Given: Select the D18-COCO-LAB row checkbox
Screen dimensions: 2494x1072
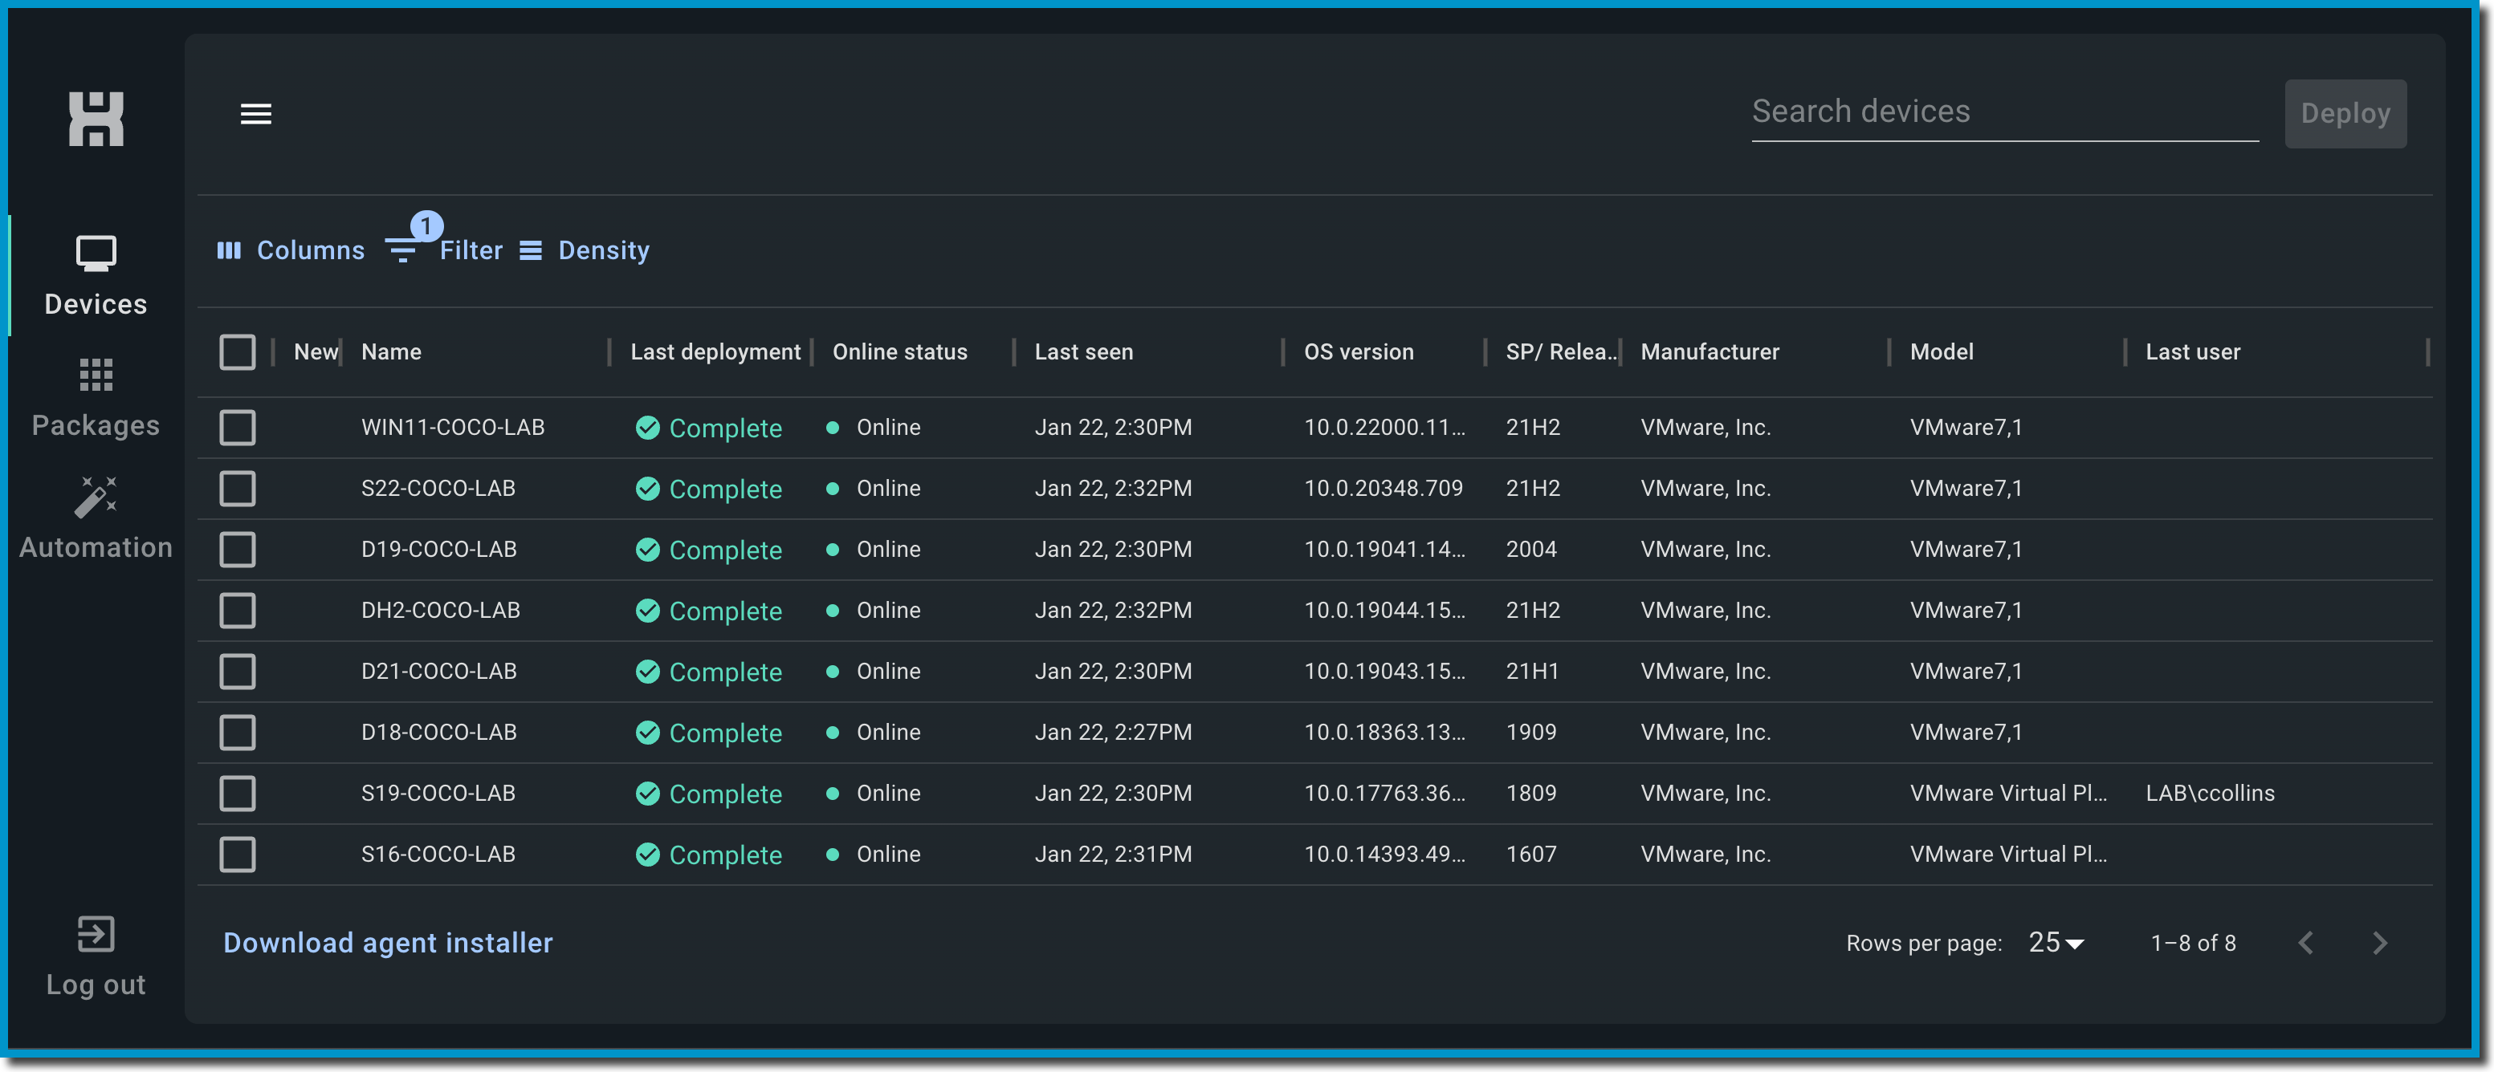Looking at the screenshot, I should point(237,733).
